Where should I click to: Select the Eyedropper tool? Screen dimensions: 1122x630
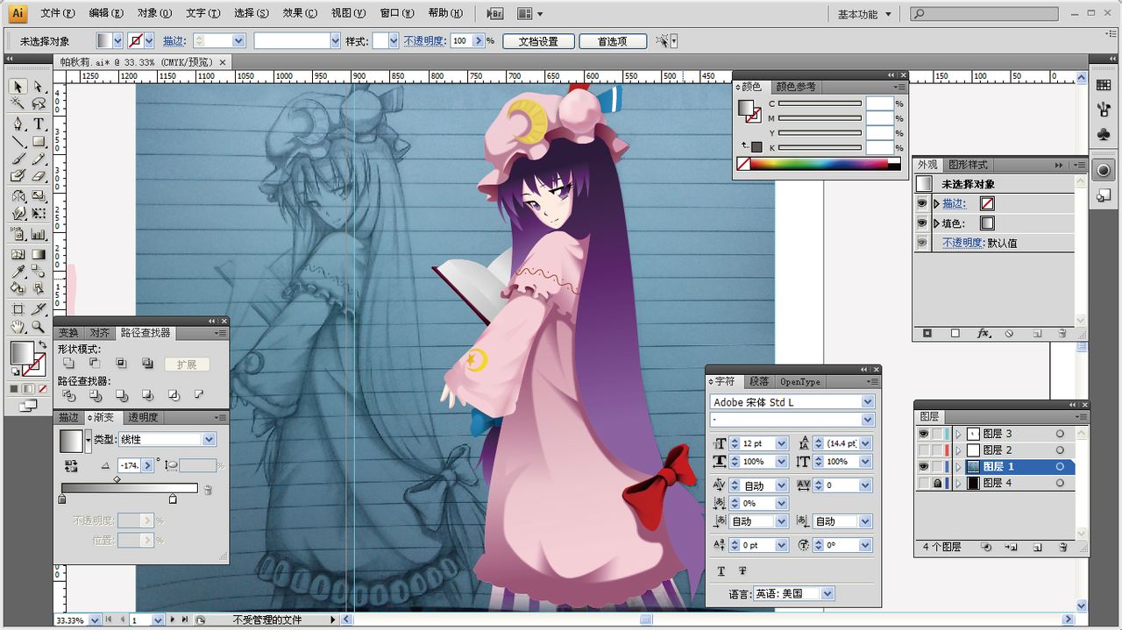pyautogui.click(x=18, y=272)
